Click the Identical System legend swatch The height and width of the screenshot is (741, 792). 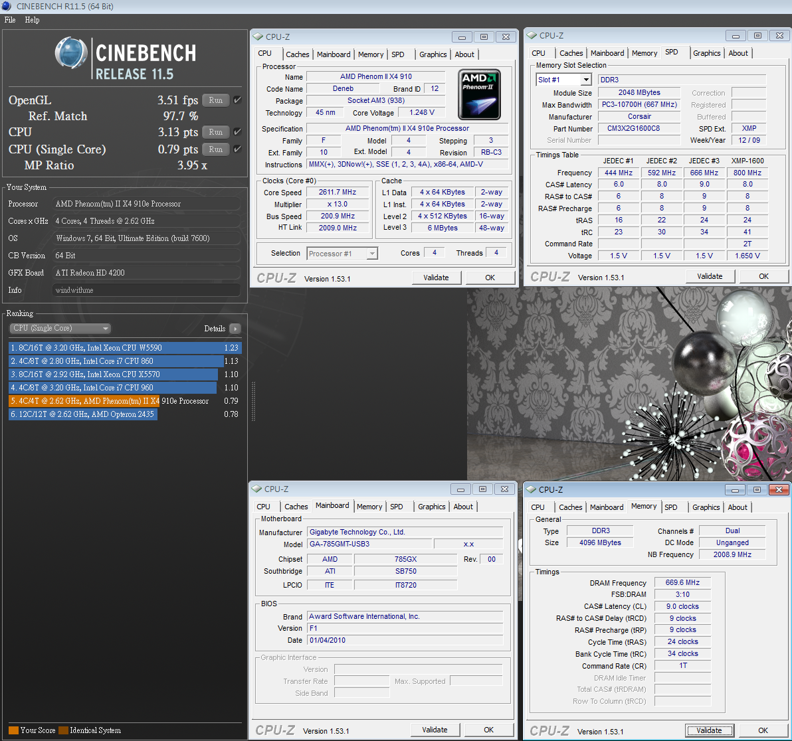pos(63,730)
